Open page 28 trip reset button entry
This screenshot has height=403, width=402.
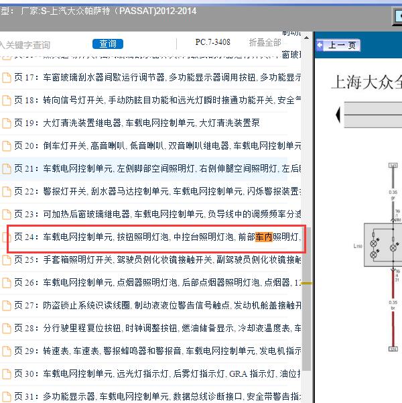(x=157, y=328)
